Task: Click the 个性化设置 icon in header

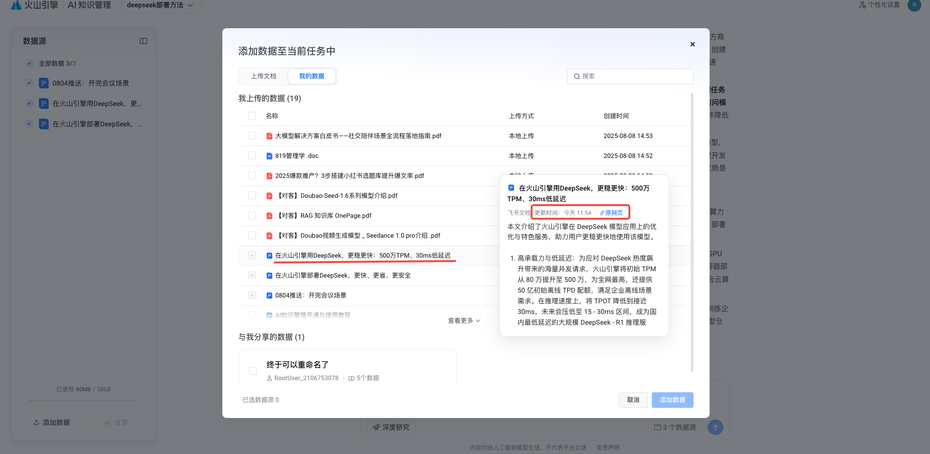Action: tap(862, 5)
